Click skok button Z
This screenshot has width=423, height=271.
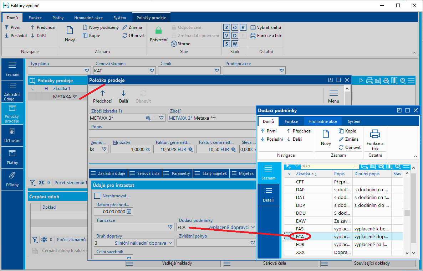pos(227,27)
